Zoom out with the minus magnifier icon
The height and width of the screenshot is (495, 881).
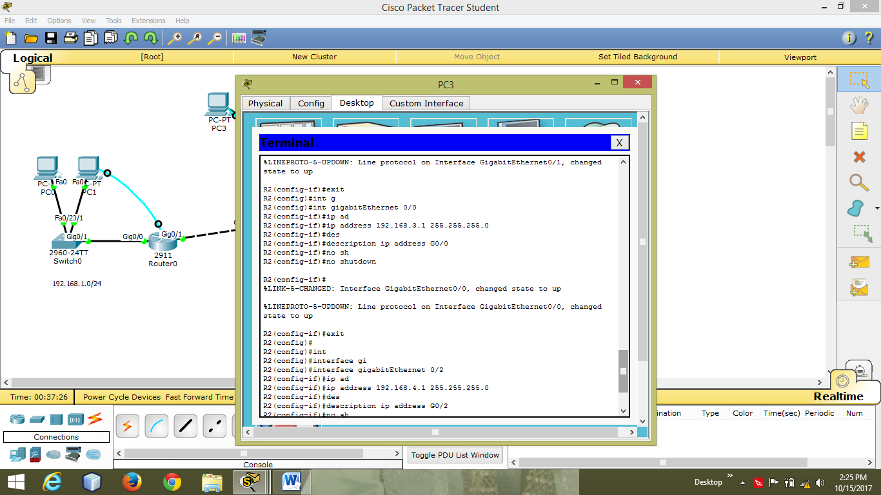[214, 38]
